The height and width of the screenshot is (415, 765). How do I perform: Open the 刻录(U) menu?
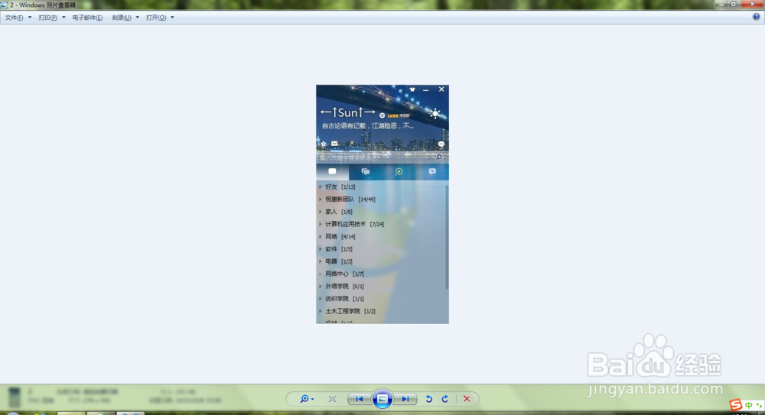[x=125, y=18]
